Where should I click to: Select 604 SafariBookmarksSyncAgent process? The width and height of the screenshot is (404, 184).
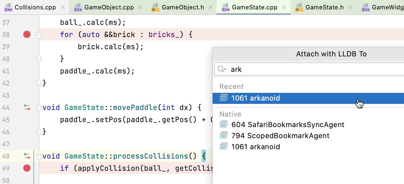pos(288,125)
